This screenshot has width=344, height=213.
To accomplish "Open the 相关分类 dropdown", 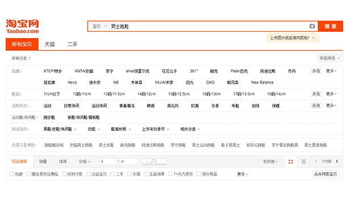I will 190,129.
